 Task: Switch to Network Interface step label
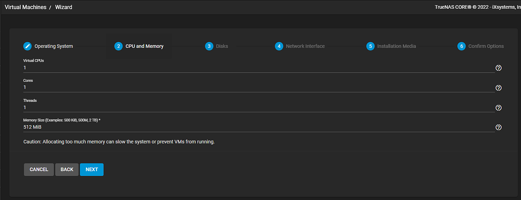(305, 46)
